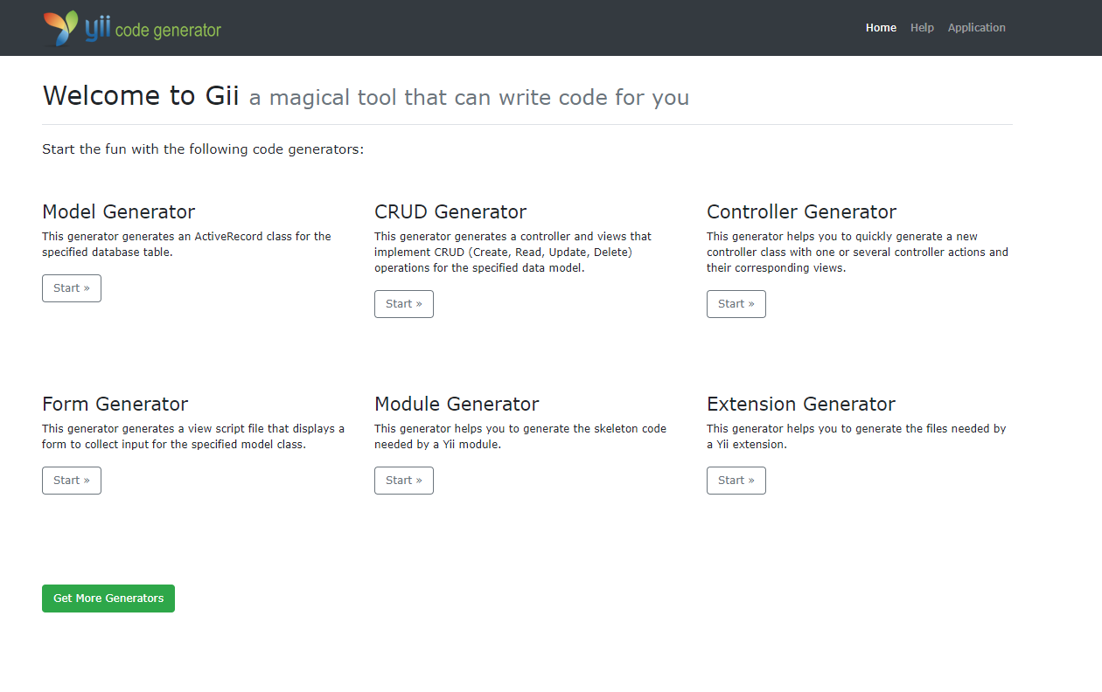The width and height of the screenshot is (1102, 692).
Task: Click the Extension Generator heading
Action: pos(801,404)
